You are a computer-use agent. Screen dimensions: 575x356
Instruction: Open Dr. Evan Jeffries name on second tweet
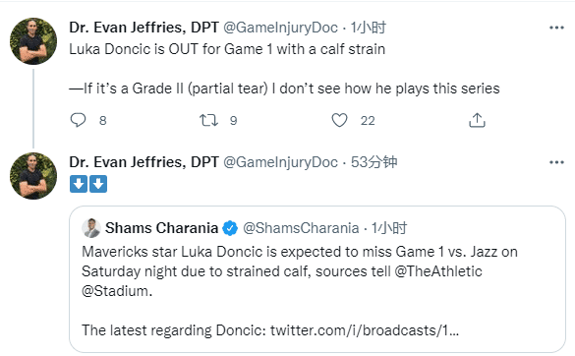pyautogui.click(x=144, y=162)
